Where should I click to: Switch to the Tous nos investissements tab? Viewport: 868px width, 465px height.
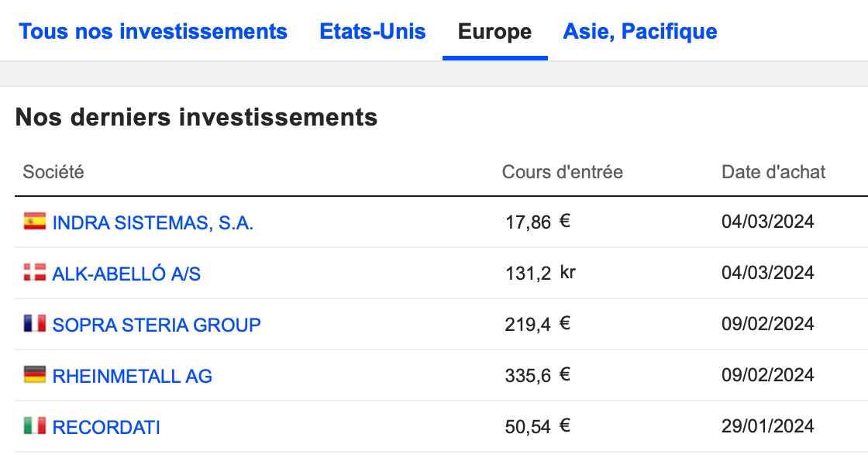(153, 31)
